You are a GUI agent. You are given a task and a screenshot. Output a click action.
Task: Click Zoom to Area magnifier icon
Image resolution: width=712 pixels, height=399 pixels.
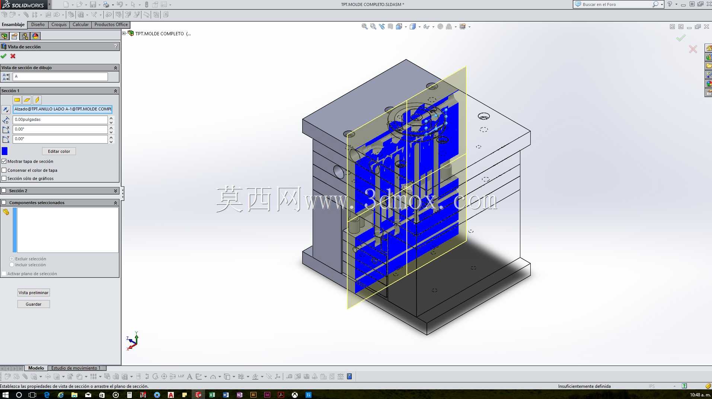(373, 26)
